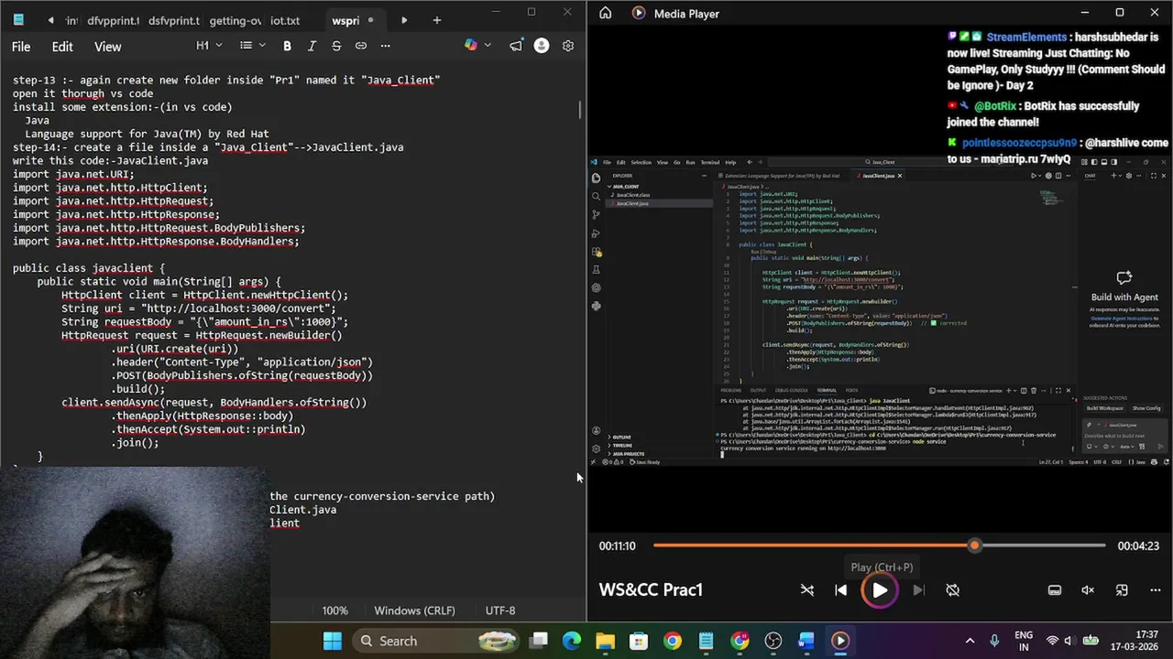The image size is (1173, 659).
Task: Skip to the previous track in Media Player
Action: [x=841, y=590]
